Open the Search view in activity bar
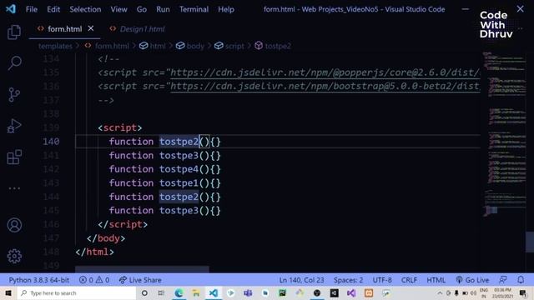The width and height of the screenshot is (534, 300). click(x=14, y=63)
